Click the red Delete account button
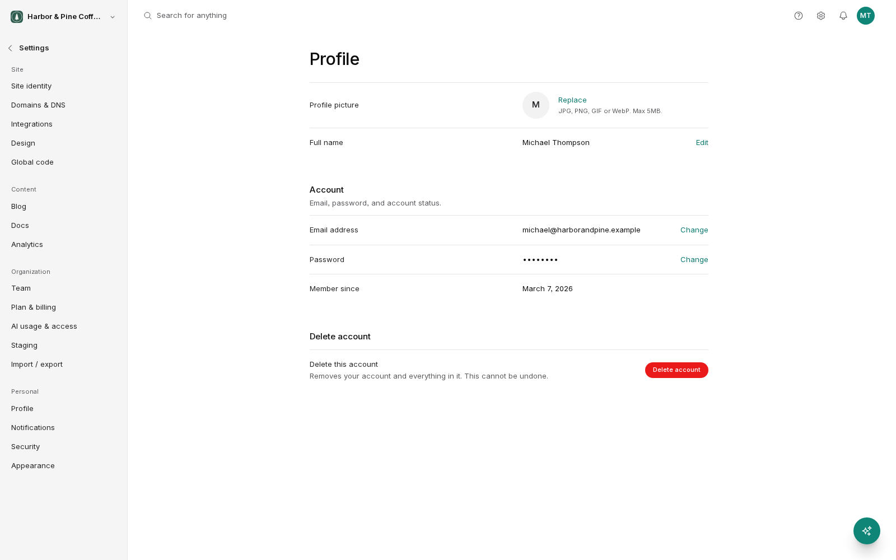This screenshot has height=560, width=896. 676,370
